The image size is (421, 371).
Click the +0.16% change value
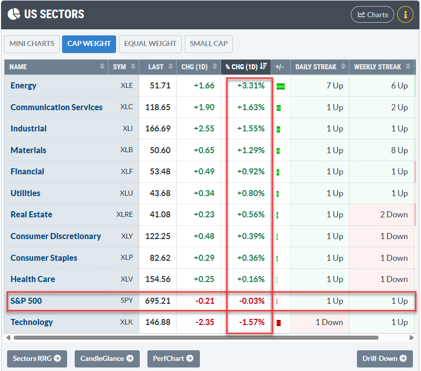pyautogui.click(x=251, y=279)
